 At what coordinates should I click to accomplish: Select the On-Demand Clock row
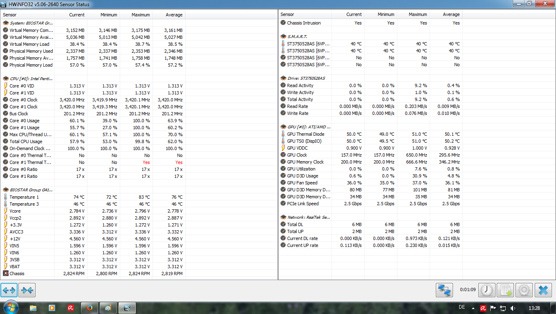pyautogui.click(x=93, y=148)
